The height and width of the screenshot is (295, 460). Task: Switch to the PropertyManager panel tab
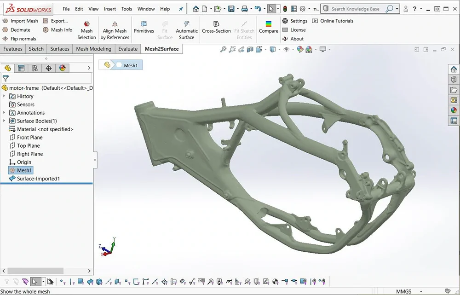click(x=21, y=68)
